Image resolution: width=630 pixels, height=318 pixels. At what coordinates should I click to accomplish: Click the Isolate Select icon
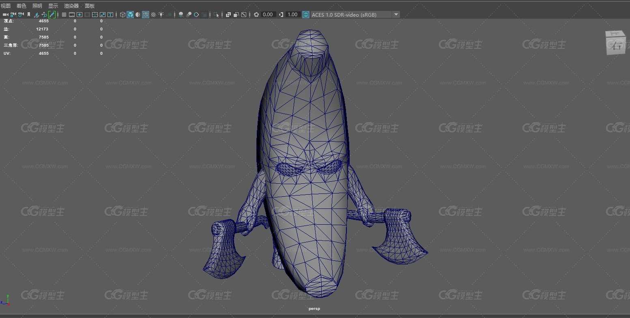(x=216, y=15)
